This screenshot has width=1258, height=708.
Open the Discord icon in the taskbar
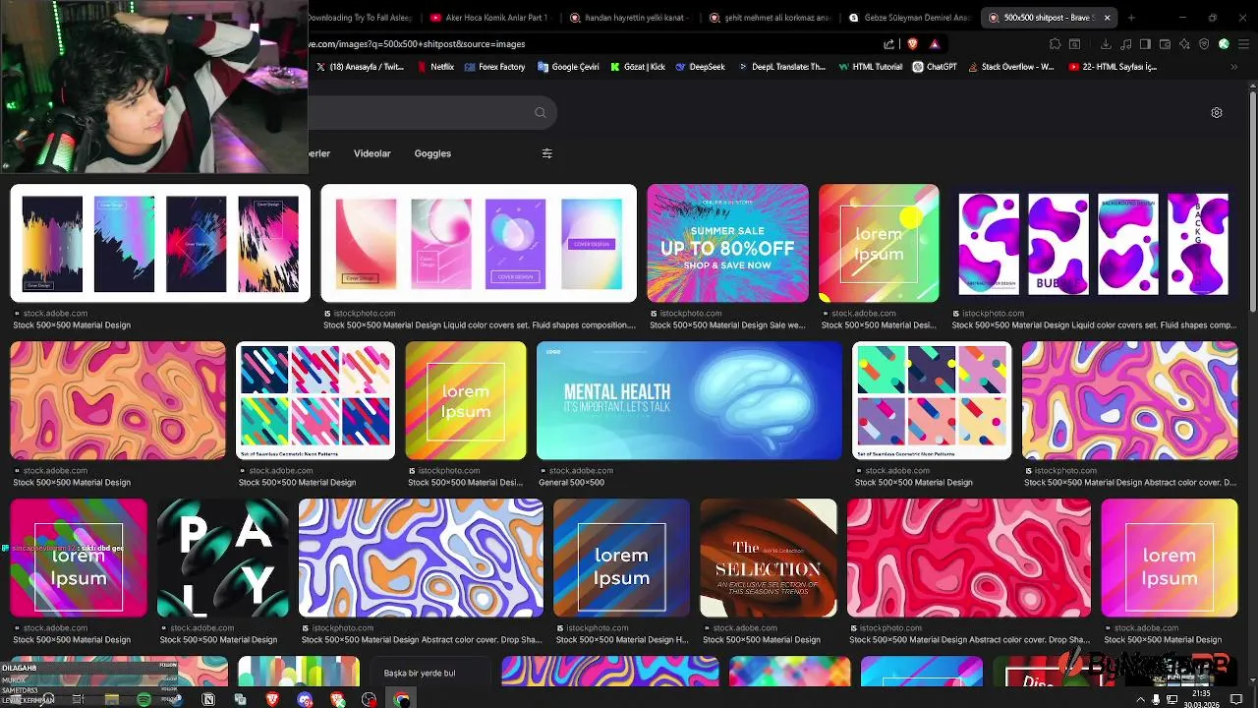tap(305, 699)
